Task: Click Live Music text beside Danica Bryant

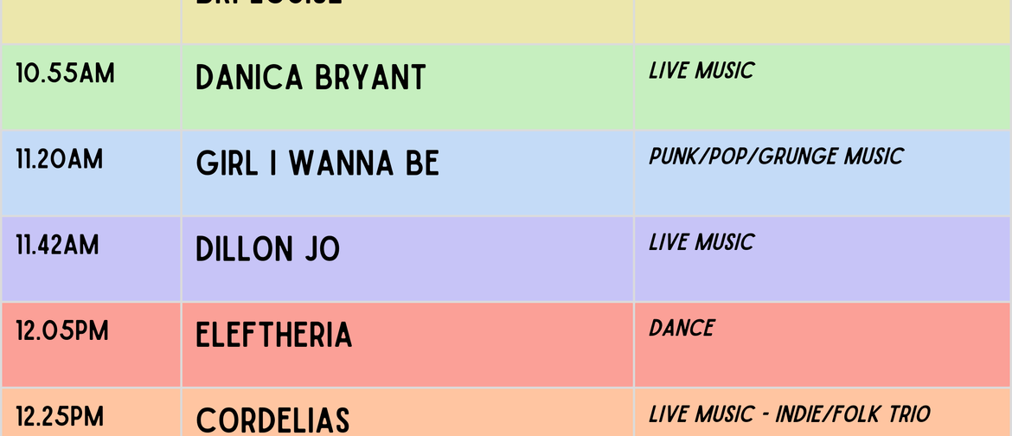Action: click(x=701, y=70)
